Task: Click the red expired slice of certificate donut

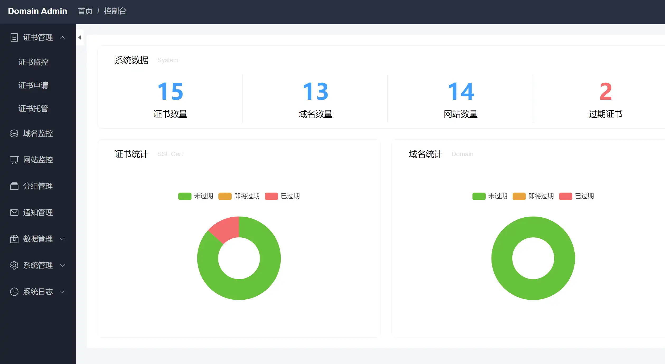Action: [227, 229]
